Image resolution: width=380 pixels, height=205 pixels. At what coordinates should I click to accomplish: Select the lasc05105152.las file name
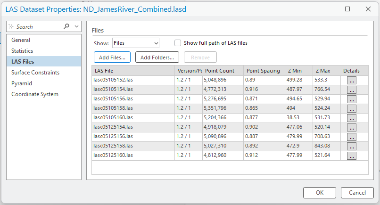(x=113, y=80)
